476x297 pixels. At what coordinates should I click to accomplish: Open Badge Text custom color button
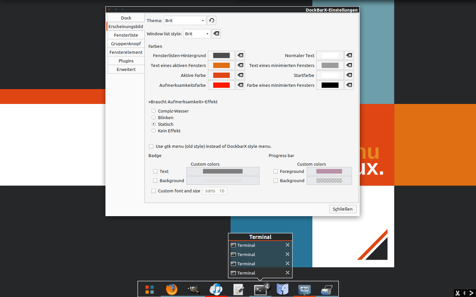223,171
